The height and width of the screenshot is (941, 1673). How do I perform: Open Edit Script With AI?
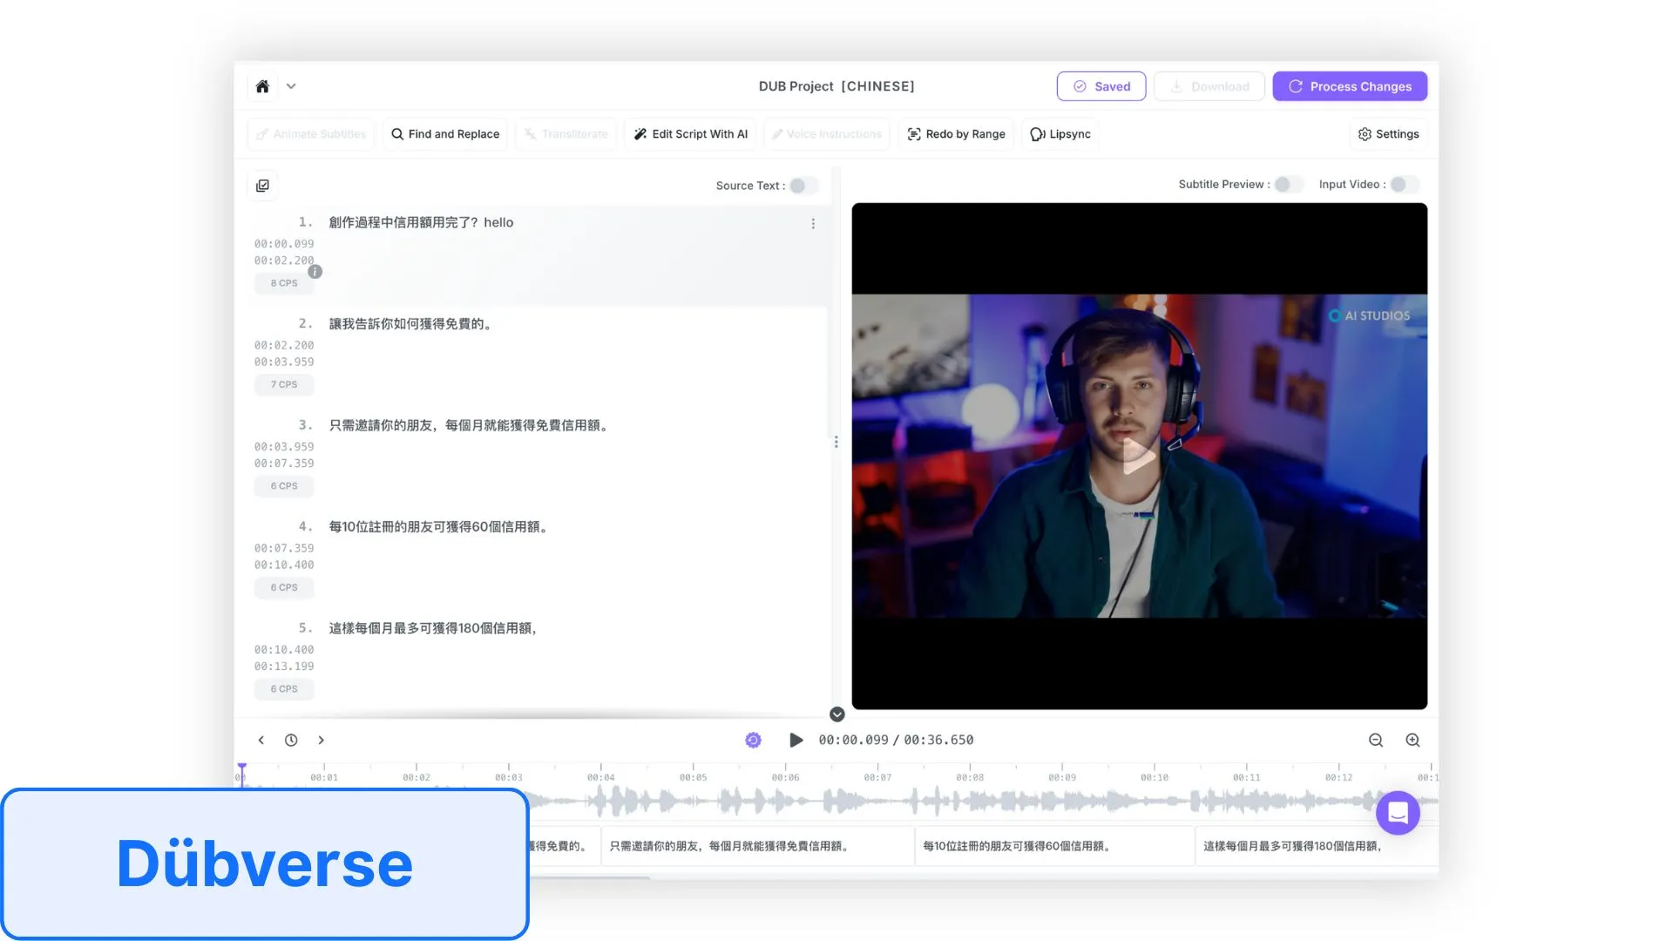click(x=690, y=134)
